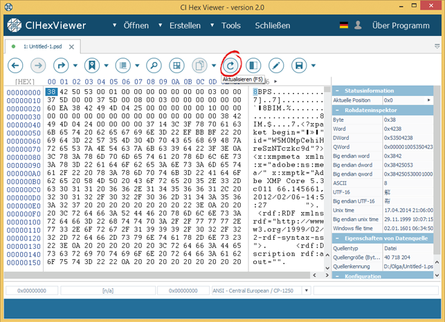Click the Schließen menu item
445x322 pixels.
click(273, 26)
